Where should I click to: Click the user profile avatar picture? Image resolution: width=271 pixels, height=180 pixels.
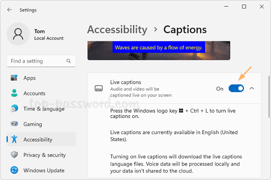coord(18,34)
